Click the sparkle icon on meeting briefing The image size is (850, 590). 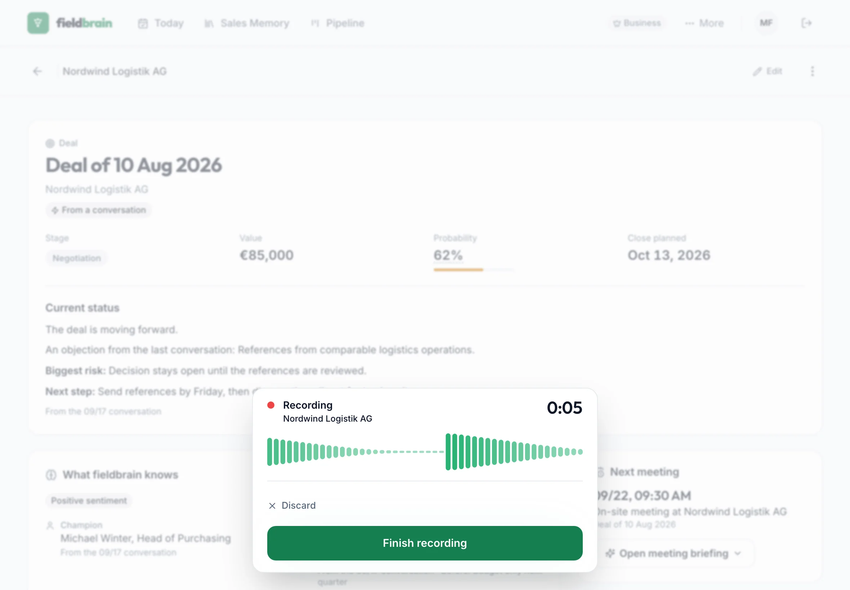pos(610,553)
